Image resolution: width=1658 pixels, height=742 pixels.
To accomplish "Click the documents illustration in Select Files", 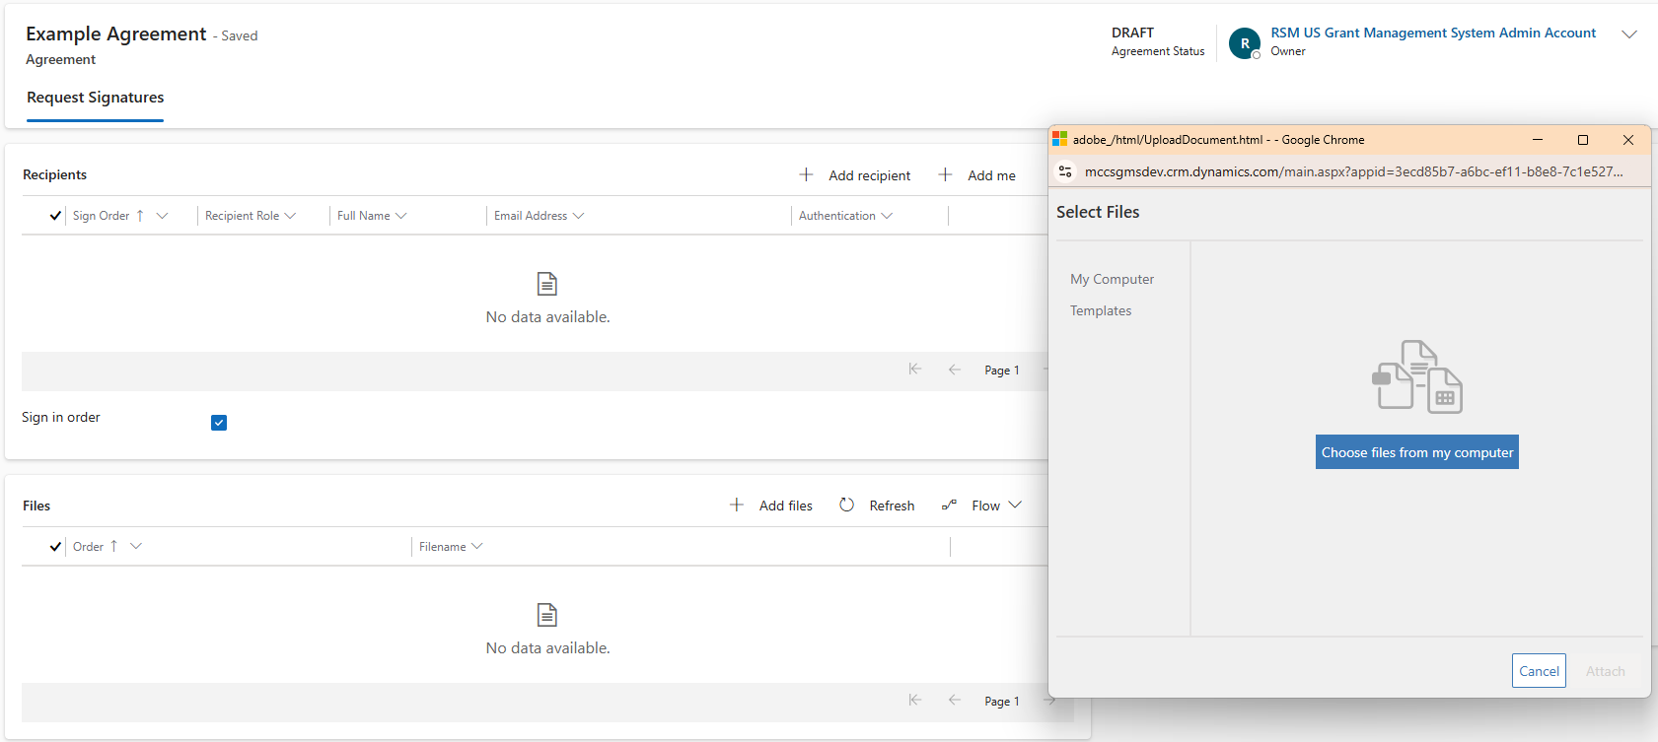I will tap(1417, 376).
